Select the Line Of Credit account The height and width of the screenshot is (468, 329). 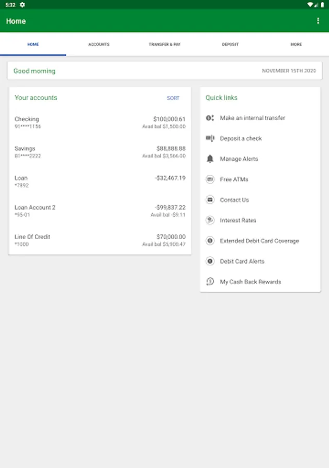tap(100, 240)
